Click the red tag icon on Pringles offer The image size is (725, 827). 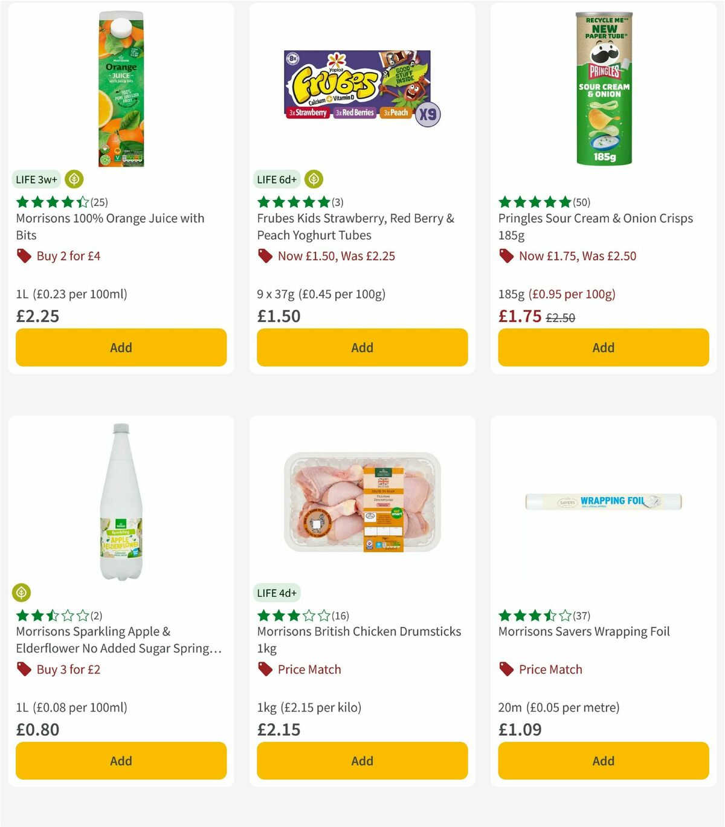pos(506,256)
